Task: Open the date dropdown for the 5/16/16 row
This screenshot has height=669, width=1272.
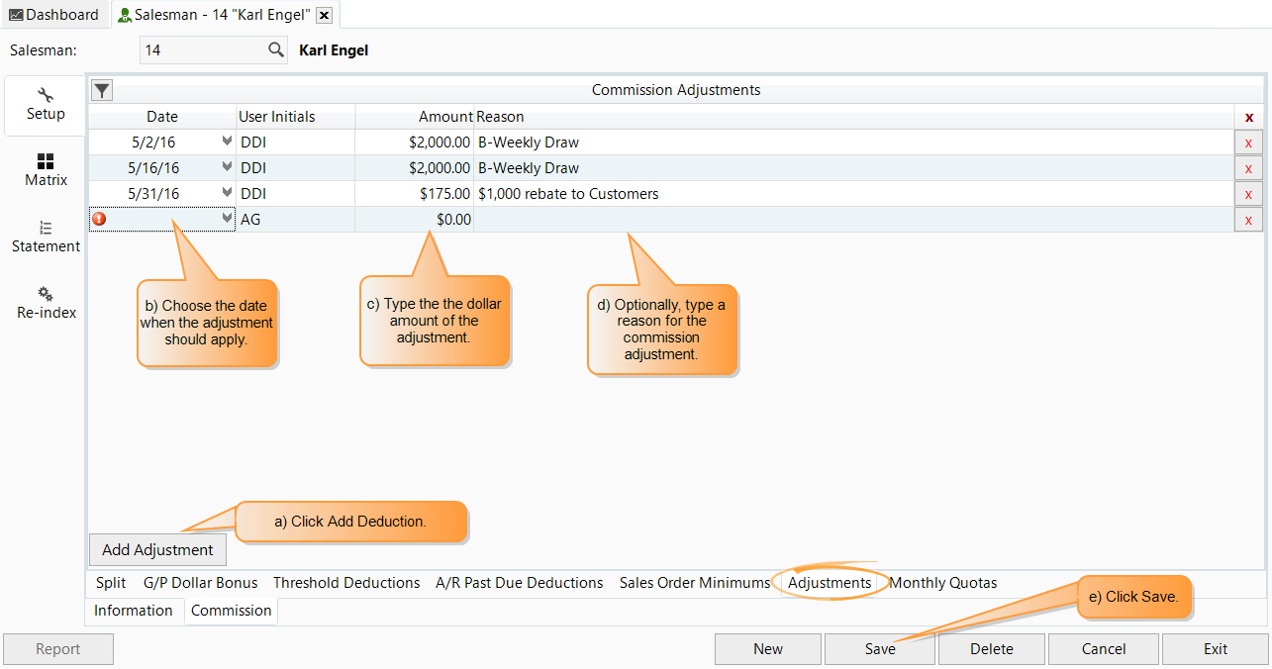Action: [226, 167]
